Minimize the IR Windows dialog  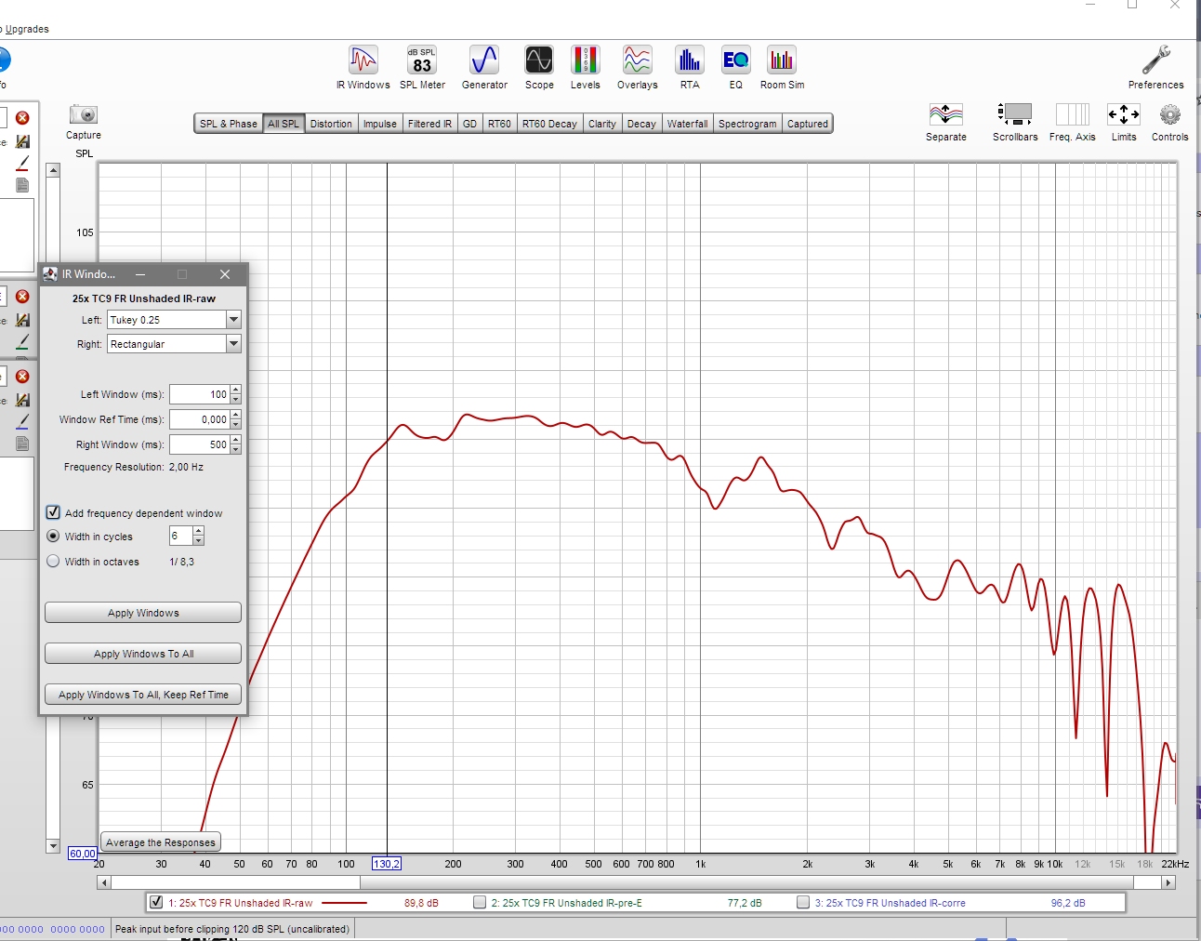pos(140,274)
